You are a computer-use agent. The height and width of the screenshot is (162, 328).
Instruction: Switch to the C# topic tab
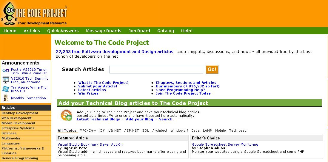[102, 130]
